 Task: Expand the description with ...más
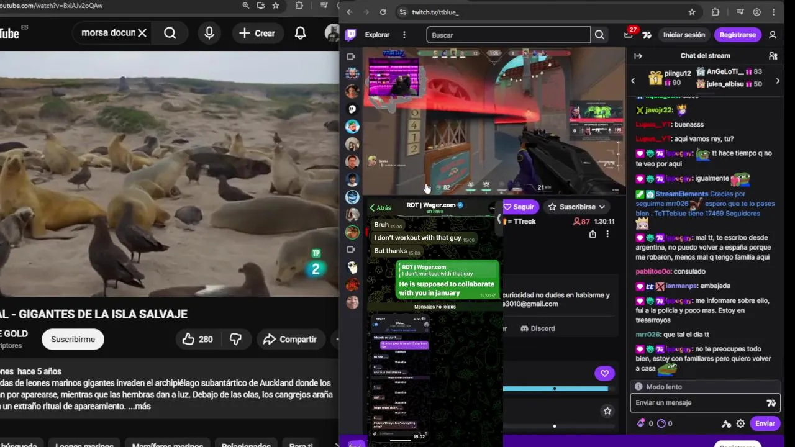tap(140, 406)
